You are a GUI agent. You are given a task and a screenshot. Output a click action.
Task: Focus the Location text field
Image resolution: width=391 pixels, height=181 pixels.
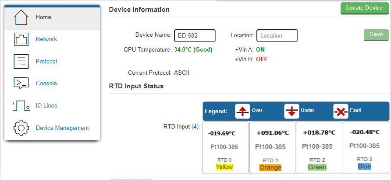coord(277,35)
